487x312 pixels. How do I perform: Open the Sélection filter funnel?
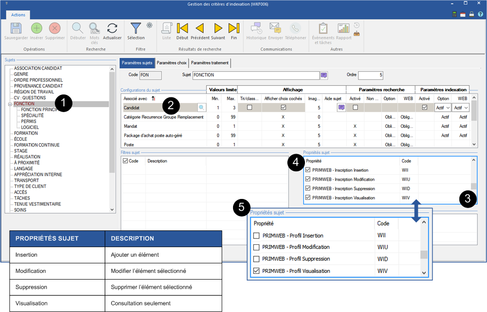coord(136,28)
